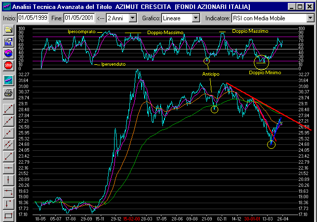Image resolution: width=317 pixels, height=222 pixels.
Task: Click the printer icon
Action: 8,92
